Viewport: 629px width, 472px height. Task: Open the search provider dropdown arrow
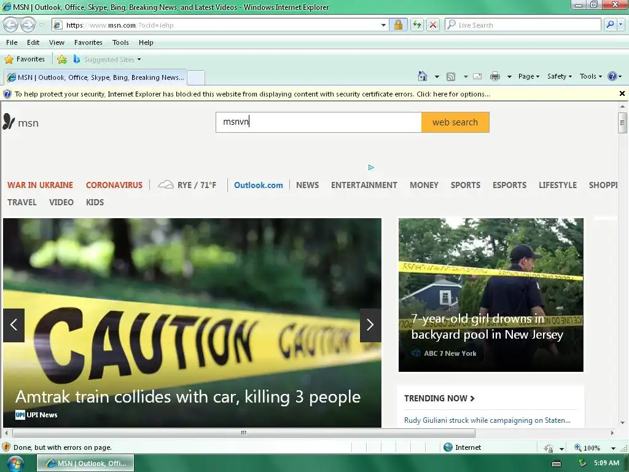620,25
